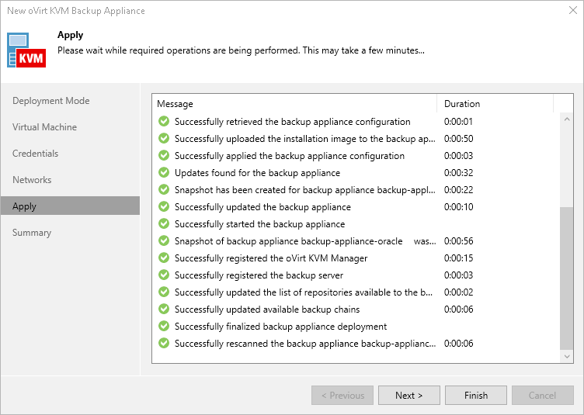Go to the Virtual Machine step
The height and width of the screenshot is (415, 584).
point(45,127)
